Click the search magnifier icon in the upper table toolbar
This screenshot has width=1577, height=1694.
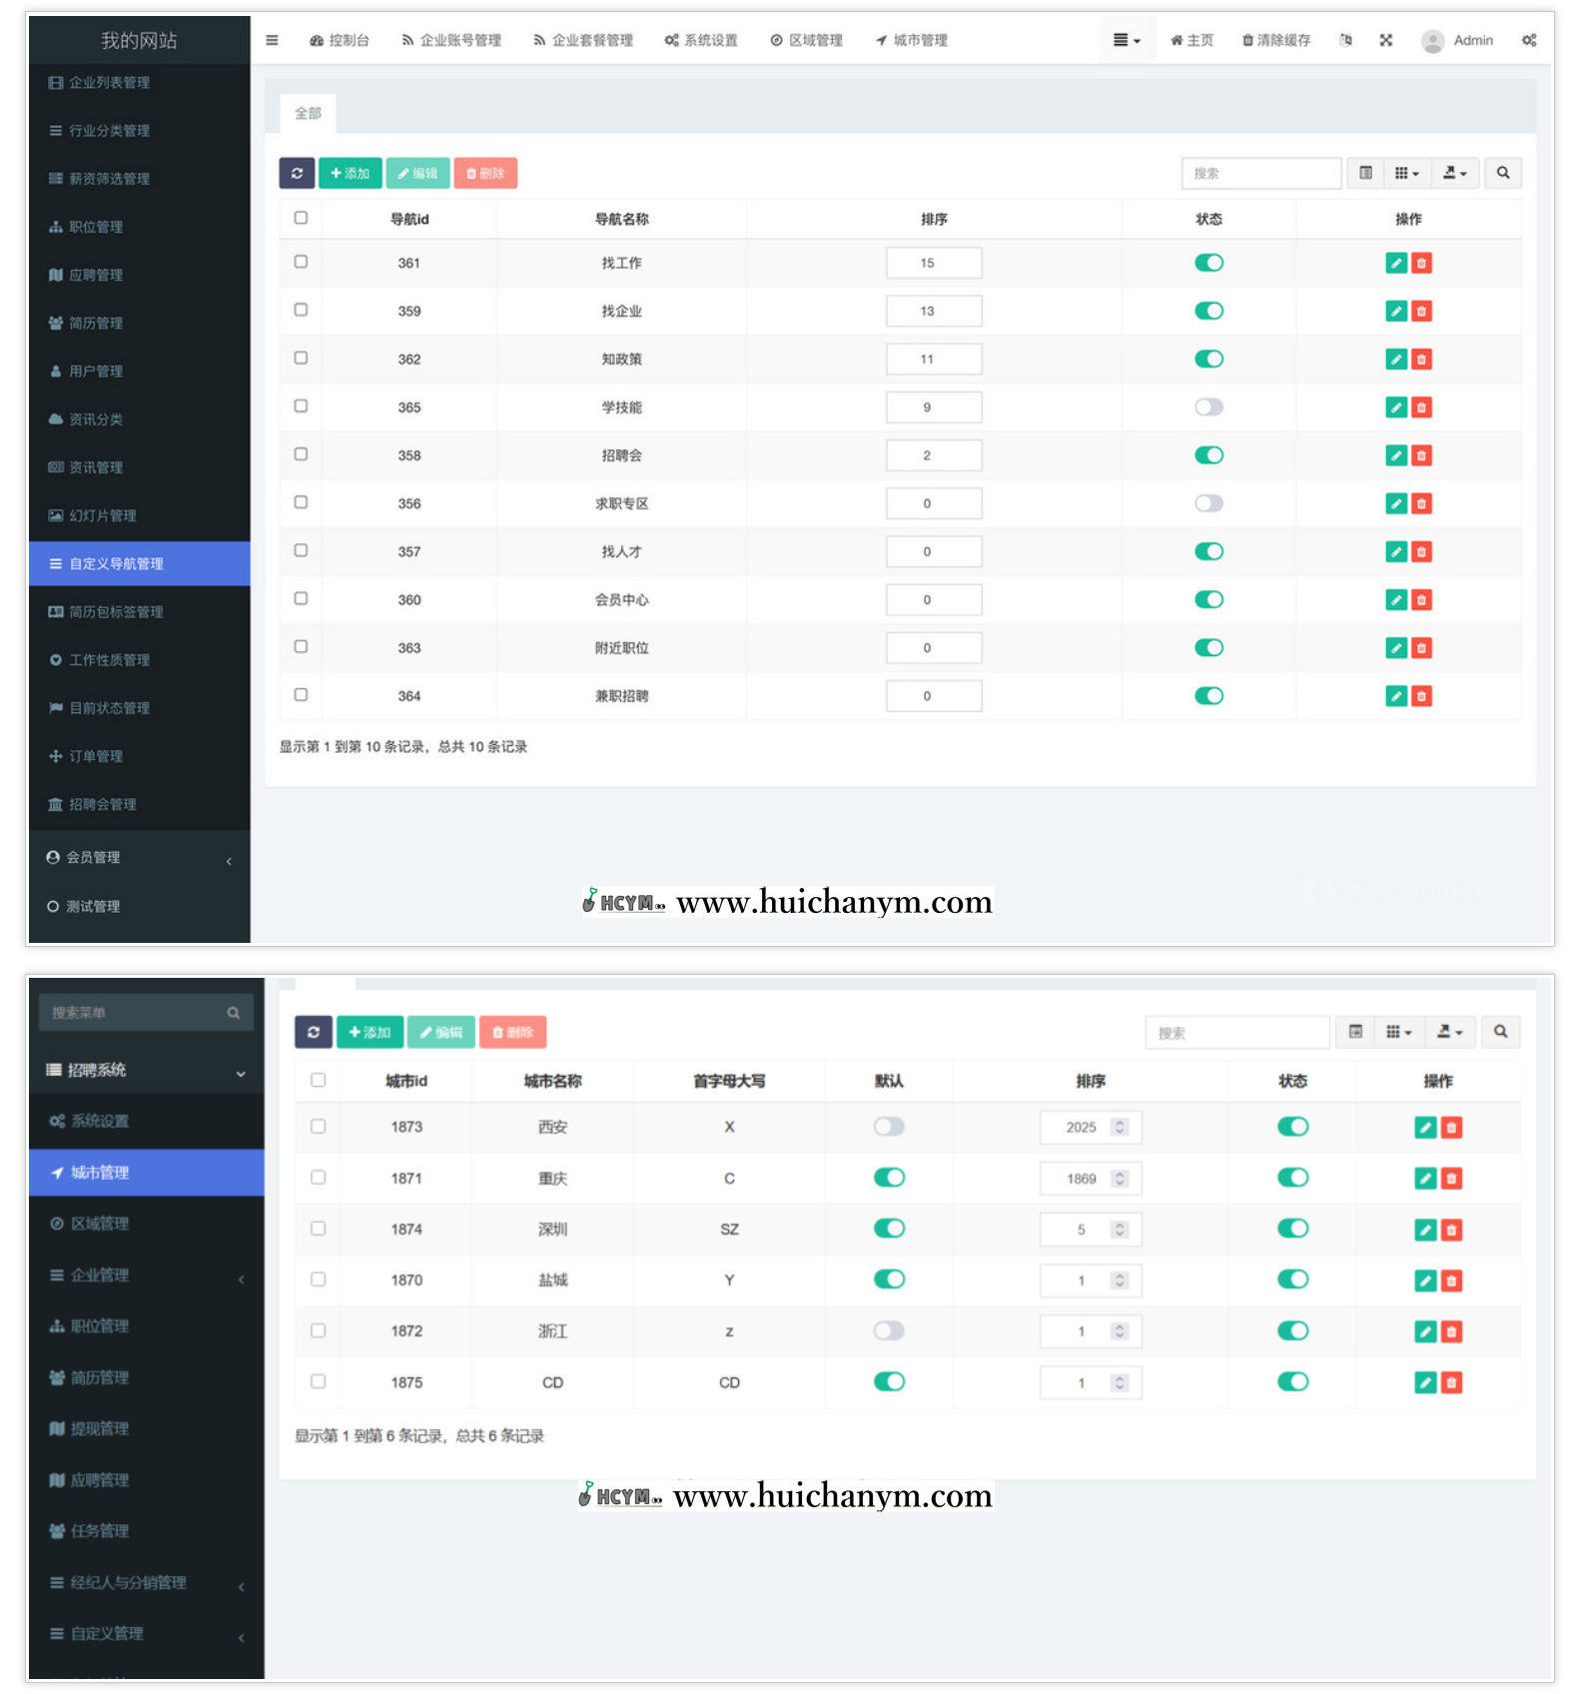[x=1502, y=173]
